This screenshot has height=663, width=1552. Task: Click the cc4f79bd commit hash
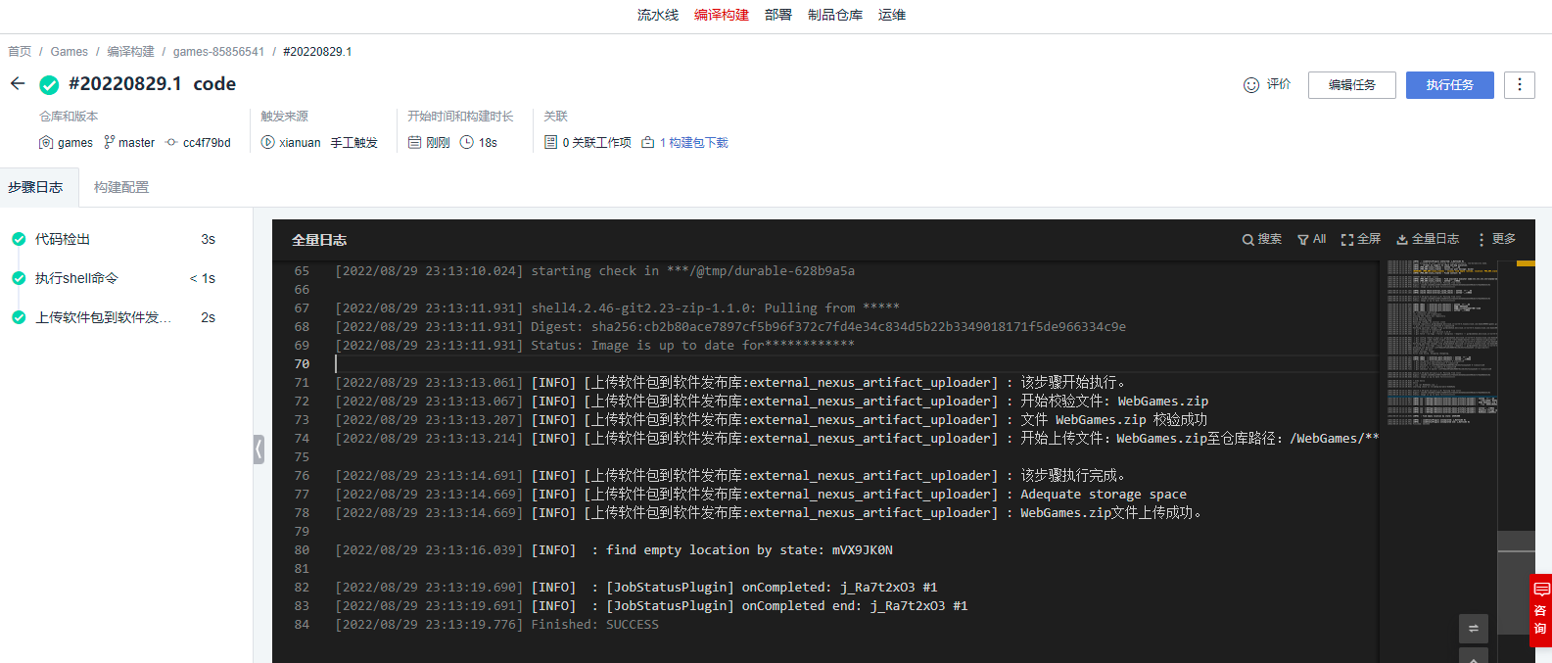click(207, 142)
